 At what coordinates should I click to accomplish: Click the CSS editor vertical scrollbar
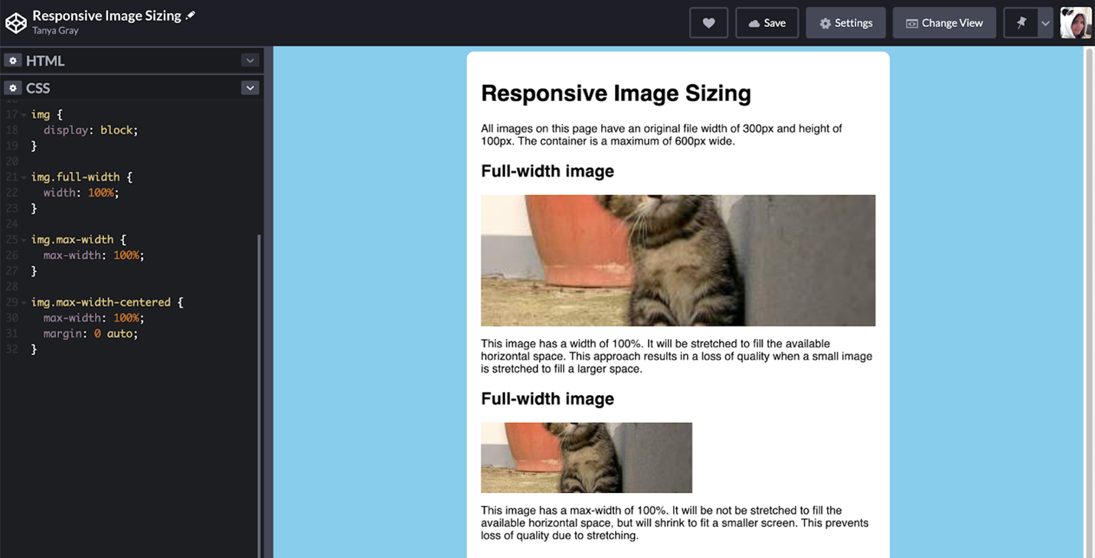coord(260,396)
